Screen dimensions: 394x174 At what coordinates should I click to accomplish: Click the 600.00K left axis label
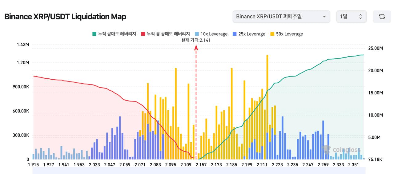pyautogui.click(x=21, y=111)
